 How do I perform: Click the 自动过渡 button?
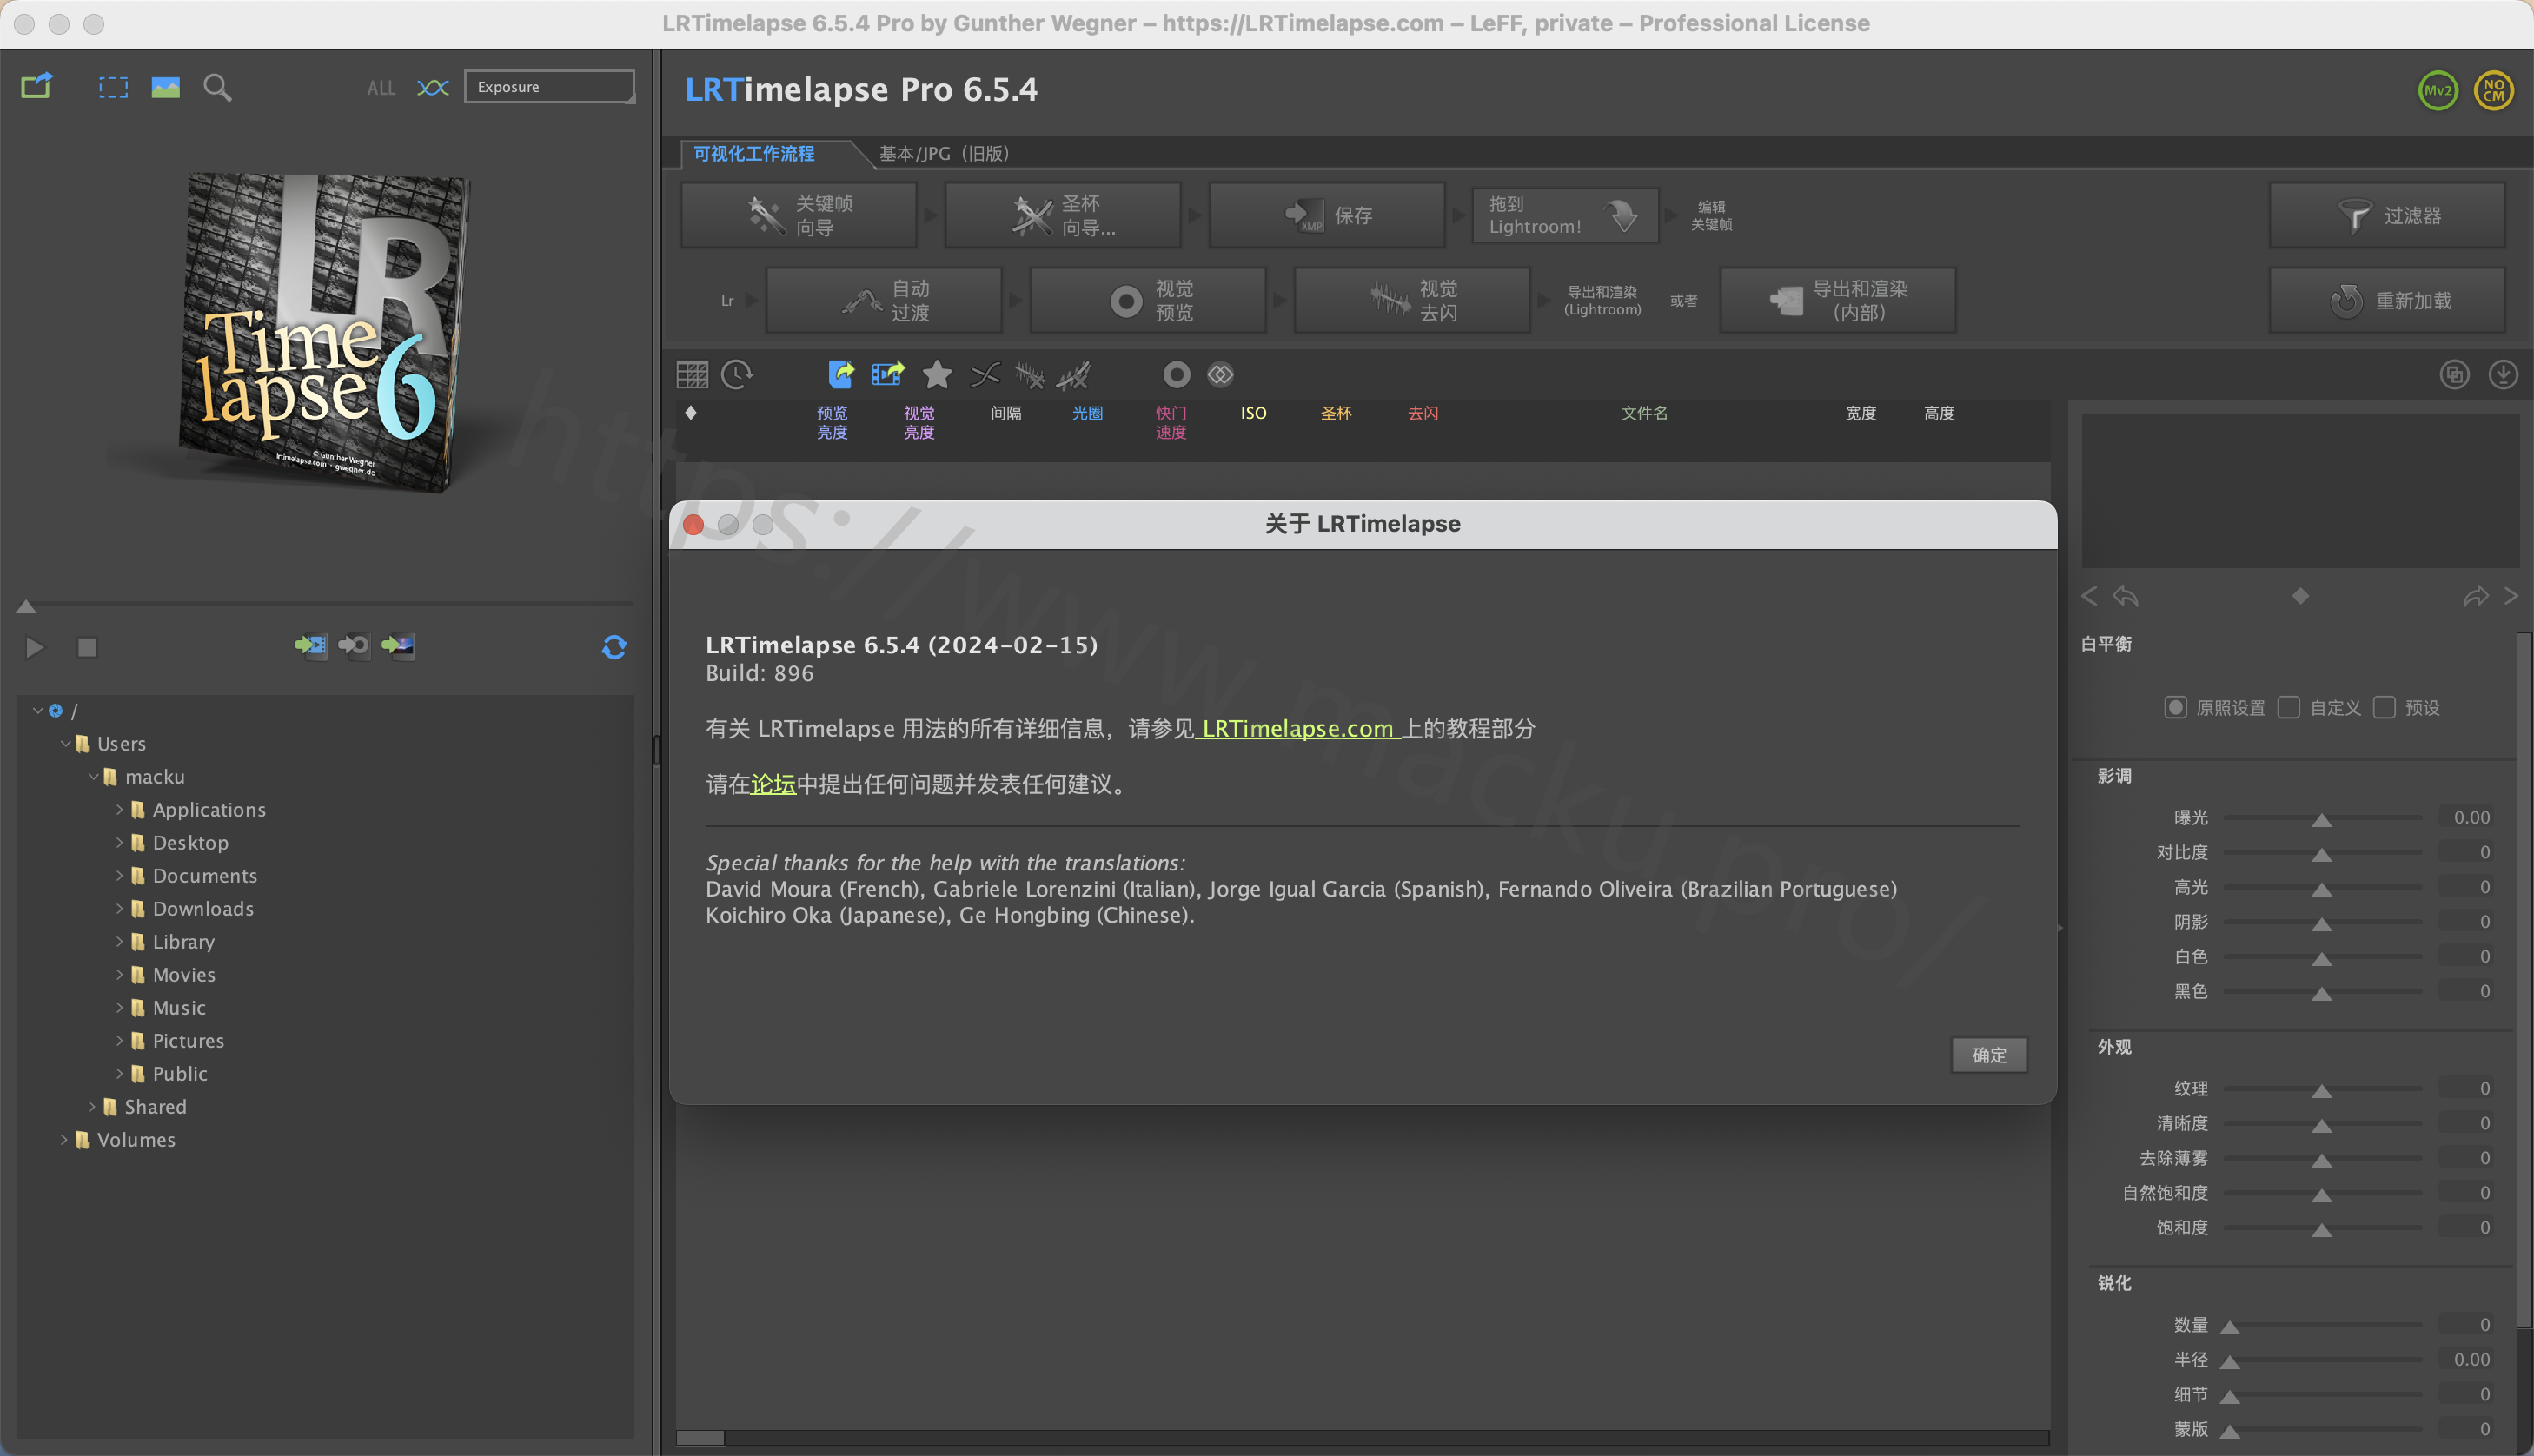[884, 300]
